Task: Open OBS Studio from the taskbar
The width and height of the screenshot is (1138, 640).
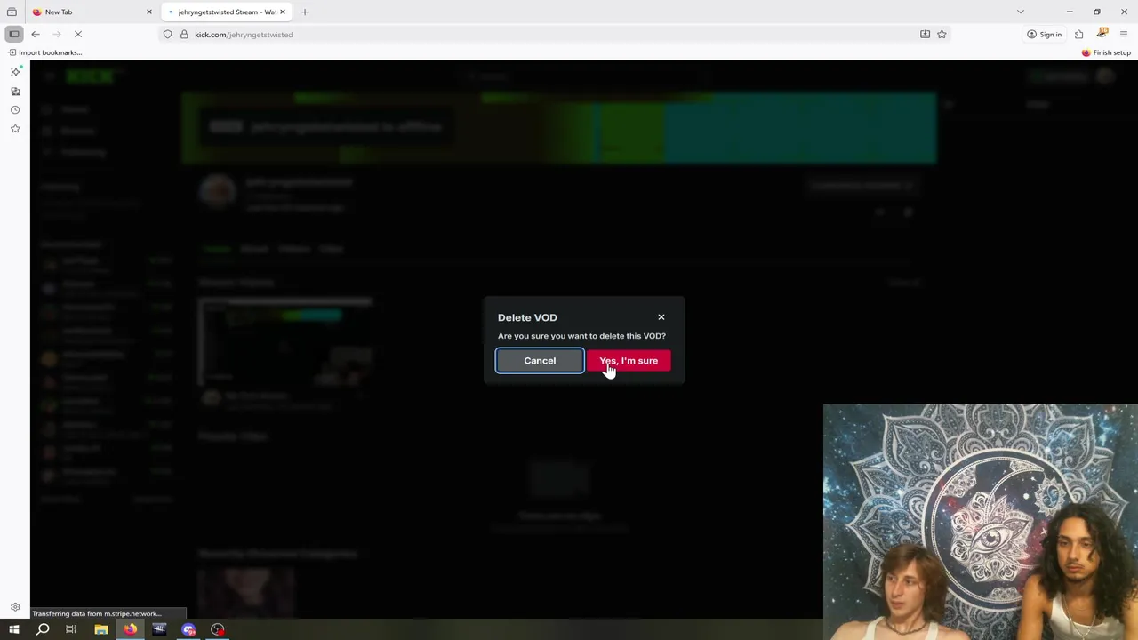Action: 218,629
